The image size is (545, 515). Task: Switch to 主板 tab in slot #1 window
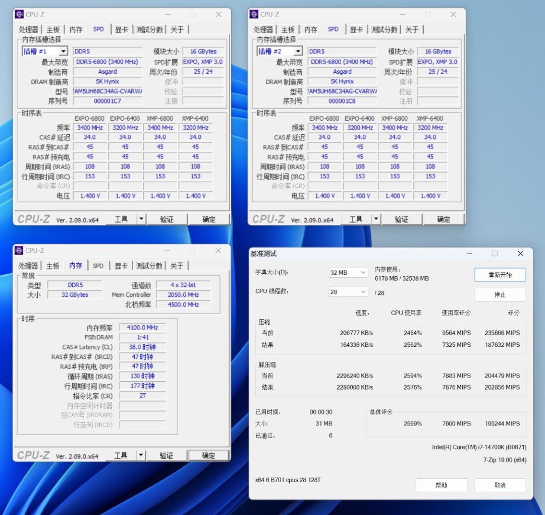53,30
